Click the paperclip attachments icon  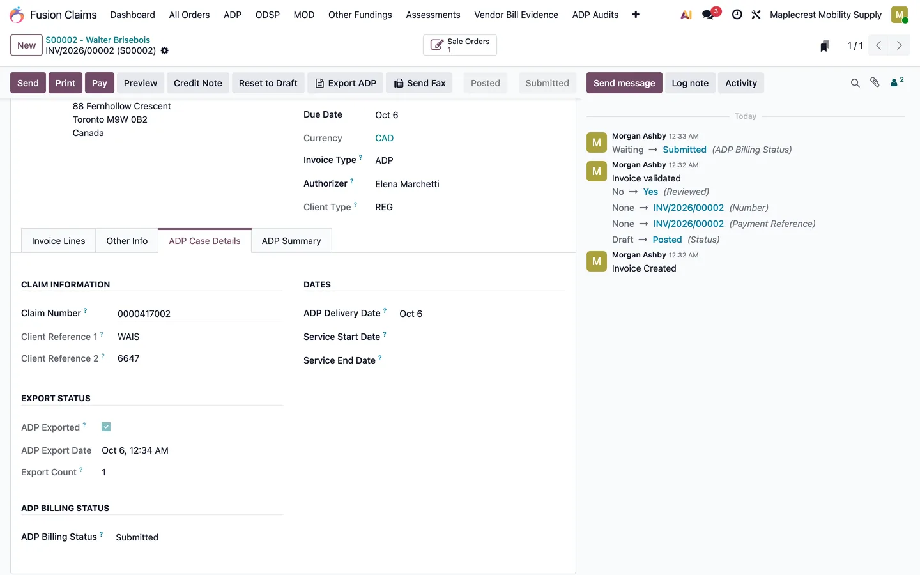pyautogui.click(x=875, y=82)
